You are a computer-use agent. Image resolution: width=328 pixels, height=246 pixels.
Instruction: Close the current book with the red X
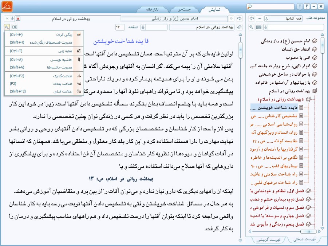click(18, 19)
